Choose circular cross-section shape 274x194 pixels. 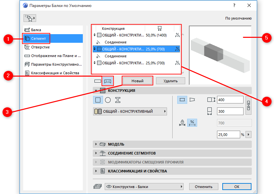click(x=108, y=100)
